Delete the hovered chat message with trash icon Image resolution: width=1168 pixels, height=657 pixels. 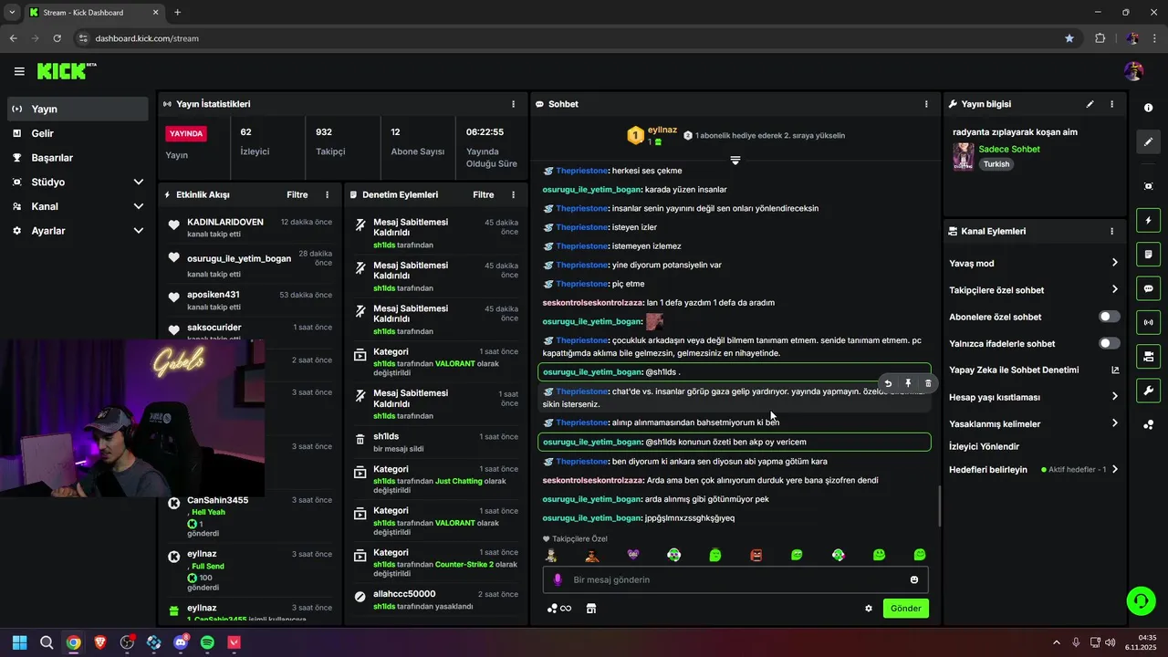pos(928,383)
